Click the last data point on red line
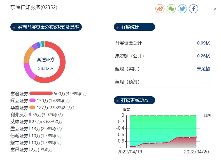The width and height of the screenshot is (221, 166). click(196, 137)
